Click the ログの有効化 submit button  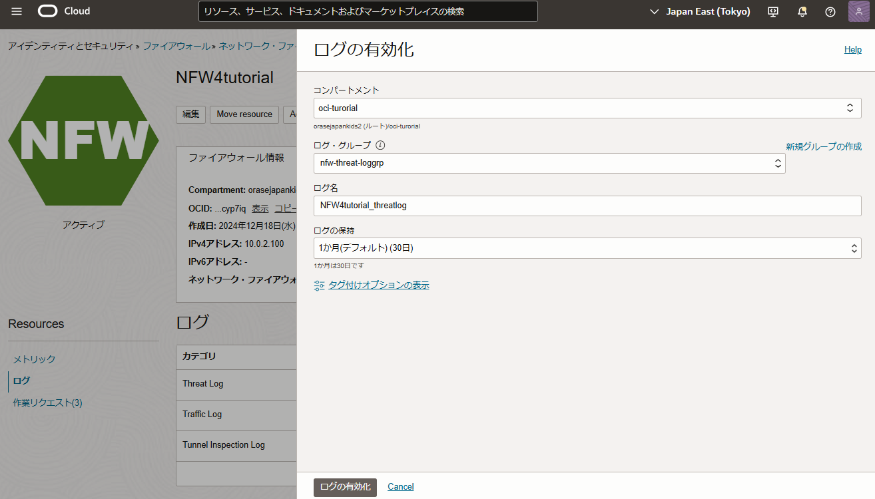[x=345, y=487]
